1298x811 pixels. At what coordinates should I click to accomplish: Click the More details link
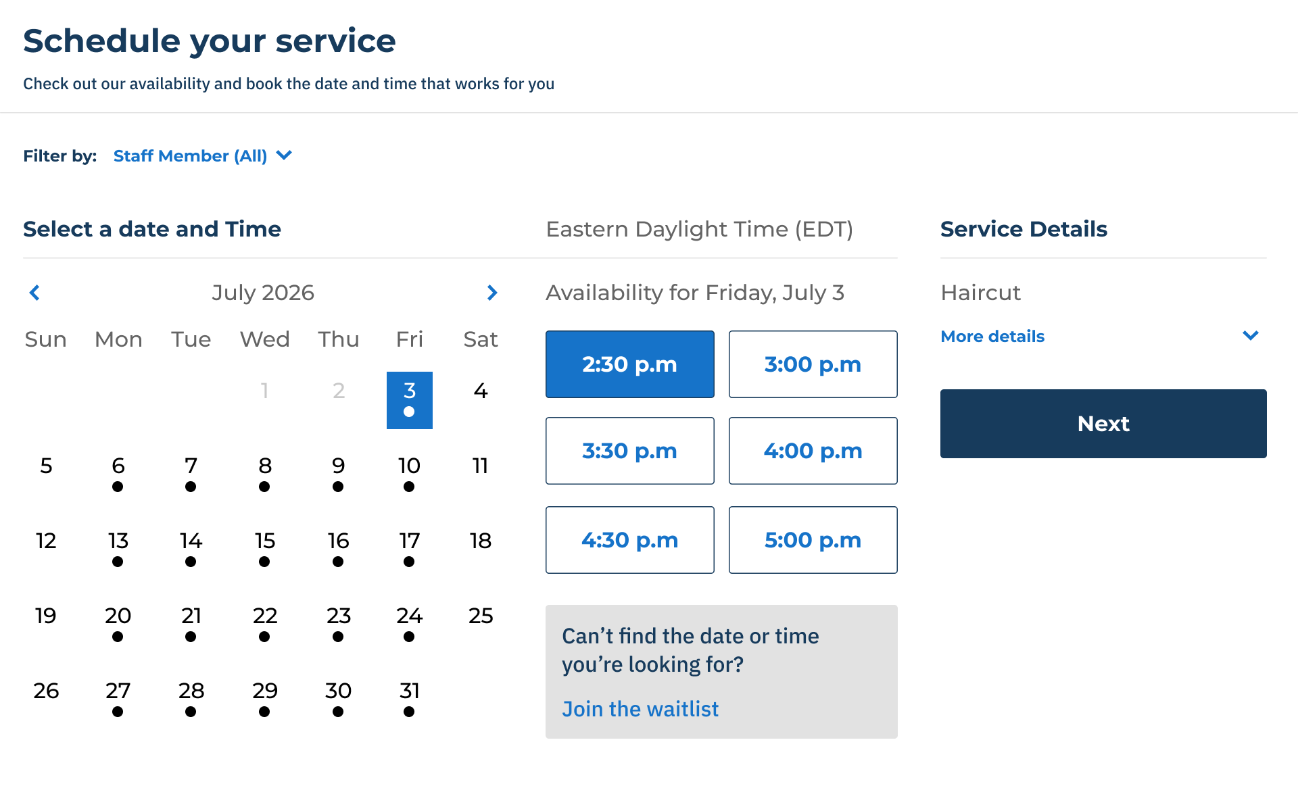[992, 337]
